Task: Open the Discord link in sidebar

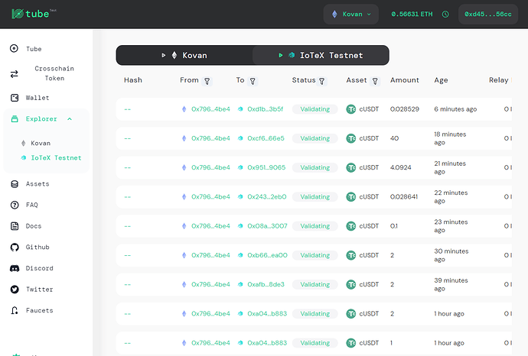Action: point(39,268)
